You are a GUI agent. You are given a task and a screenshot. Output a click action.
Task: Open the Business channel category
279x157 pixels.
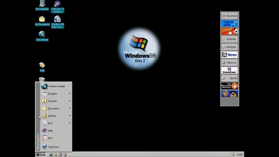(230, 16)
